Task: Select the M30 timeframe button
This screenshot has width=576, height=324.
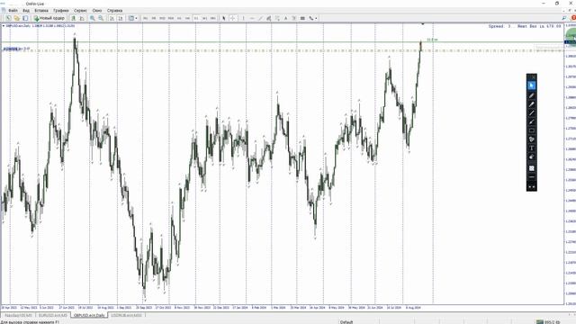Action: [x=171, y=18]
